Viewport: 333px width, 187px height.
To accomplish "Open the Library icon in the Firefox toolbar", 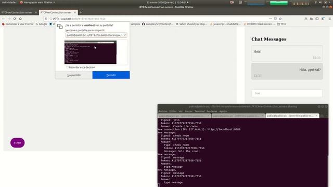I will tap(311, 19).
